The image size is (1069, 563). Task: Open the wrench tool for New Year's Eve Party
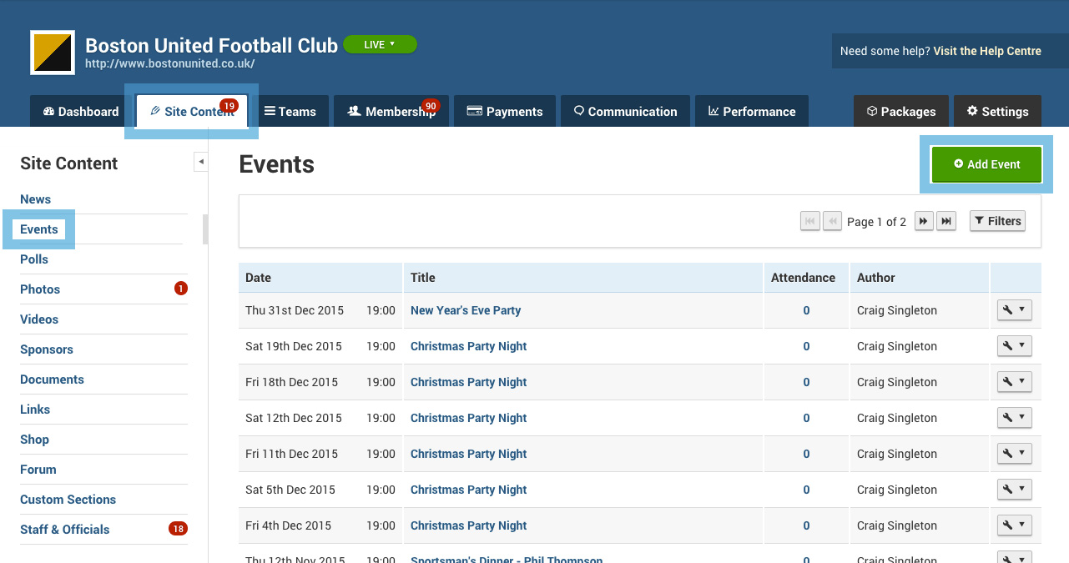click(x=1010, y=309)
